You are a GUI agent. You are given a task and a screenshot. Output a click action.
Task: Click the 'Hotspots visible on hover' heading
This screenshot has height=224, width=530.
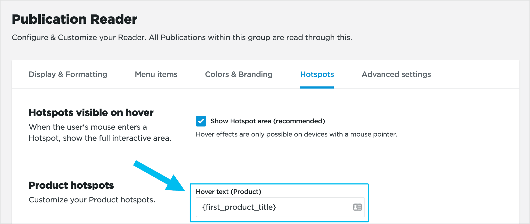click(91, 113)
